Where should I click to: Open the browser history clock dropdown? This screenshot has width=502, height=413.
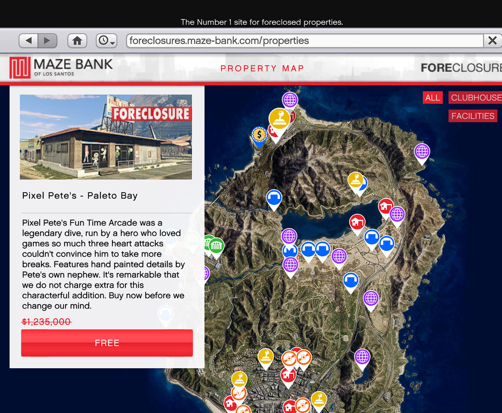tap(107, 41)
